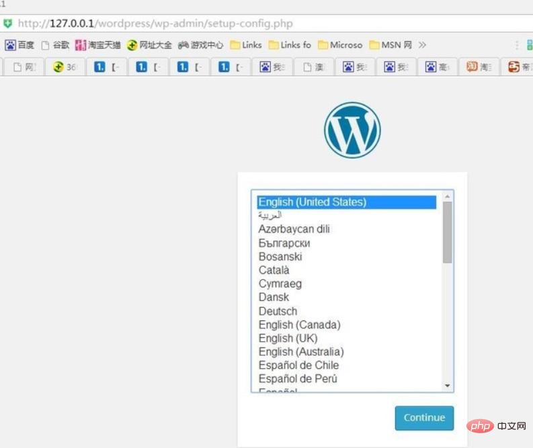
Task: Select English (UK) language
Action: tap(347, 339)
